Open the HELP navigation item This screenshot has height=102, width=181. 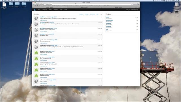click(66, 10)
